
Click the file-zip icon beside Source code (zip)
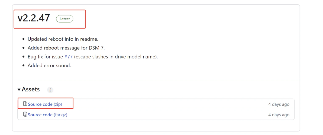pyautogui.click(x=25, y=104)
